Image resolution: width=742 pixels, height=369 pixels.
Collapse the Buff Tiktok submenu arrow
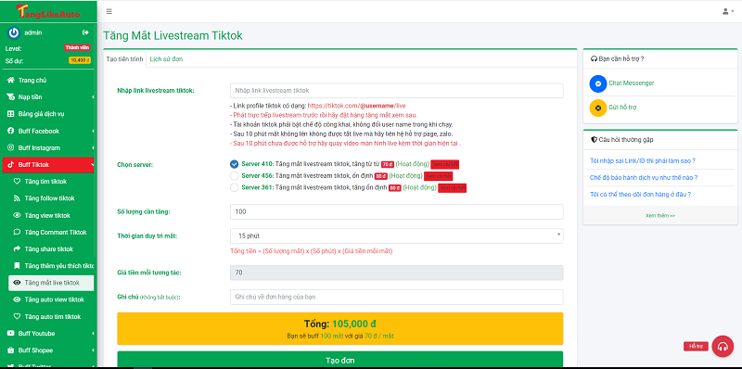pos(93,165)
